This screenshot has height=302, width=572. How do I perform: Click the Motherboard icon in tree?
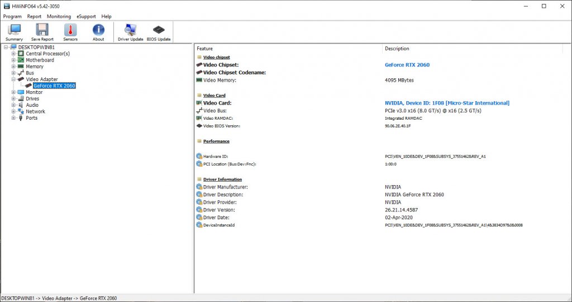(x=21, y=60)
